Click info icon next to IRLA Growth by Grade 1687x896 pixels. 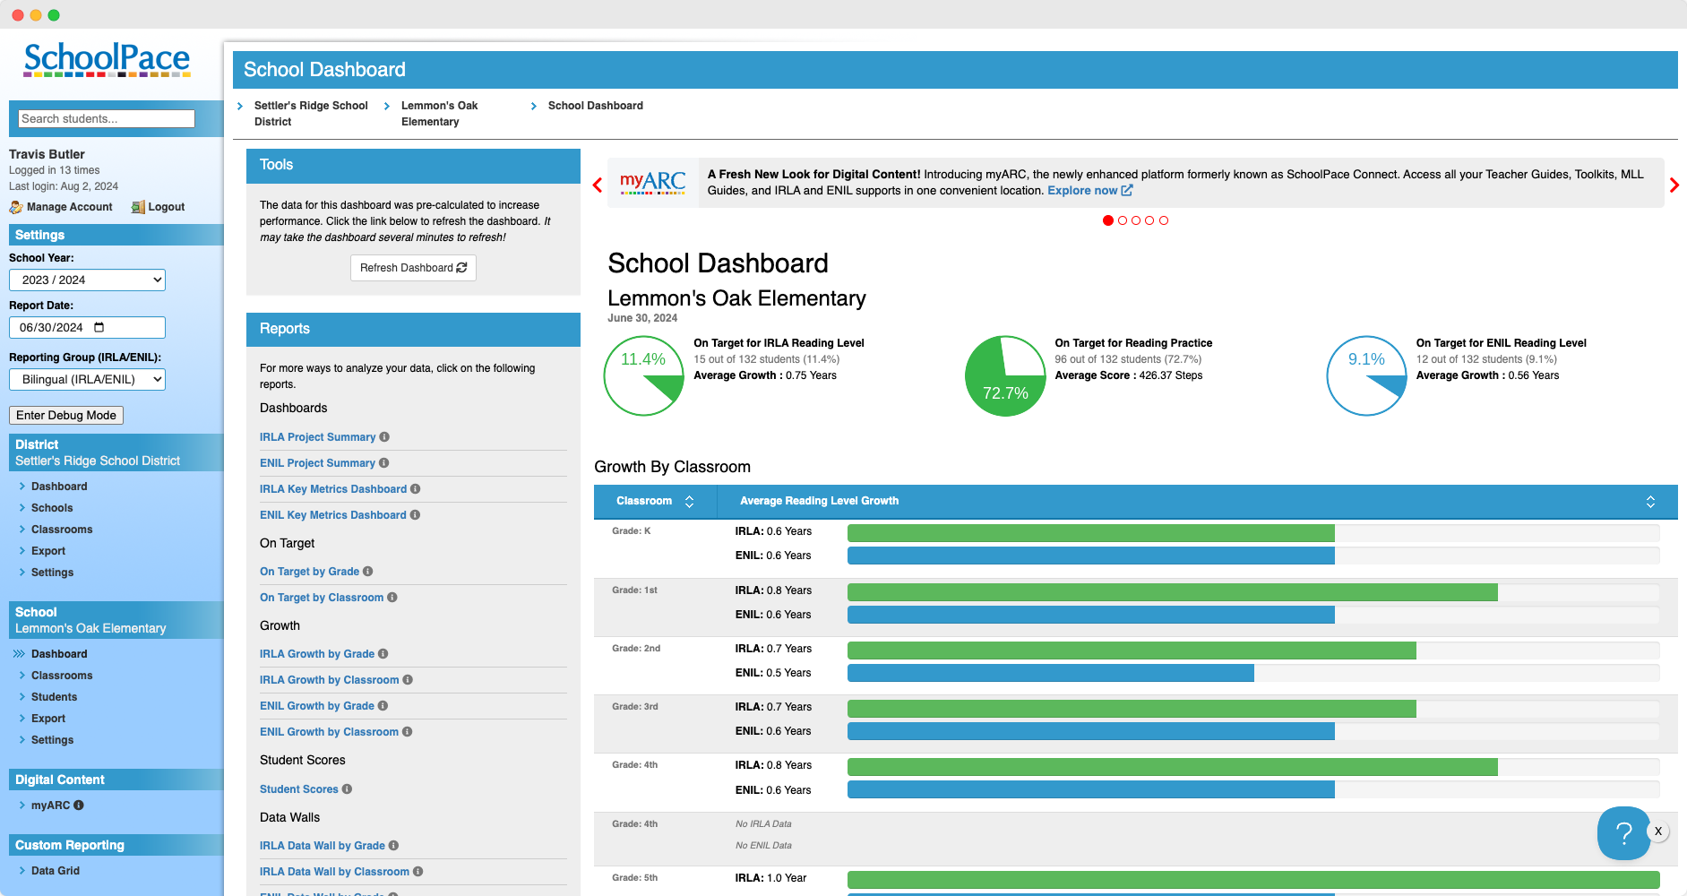pos(383,654)
